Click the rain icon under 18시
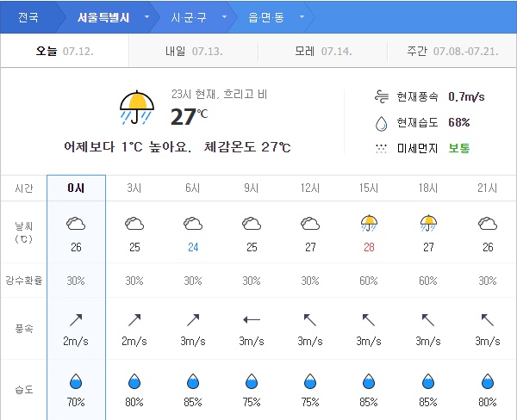This screenshot has height=420, width=517. [427, 224]
